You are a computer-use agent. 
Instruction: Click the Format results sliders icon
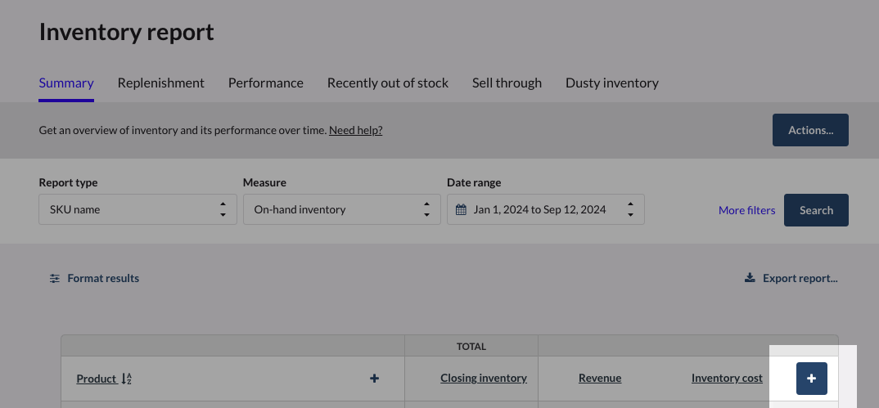(x=55, y=279)
